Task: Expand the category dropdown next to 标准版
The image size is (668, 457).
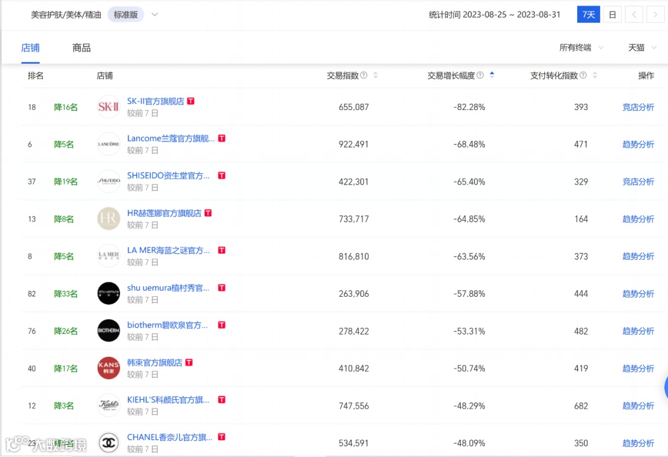Action: tap(155, 14)
